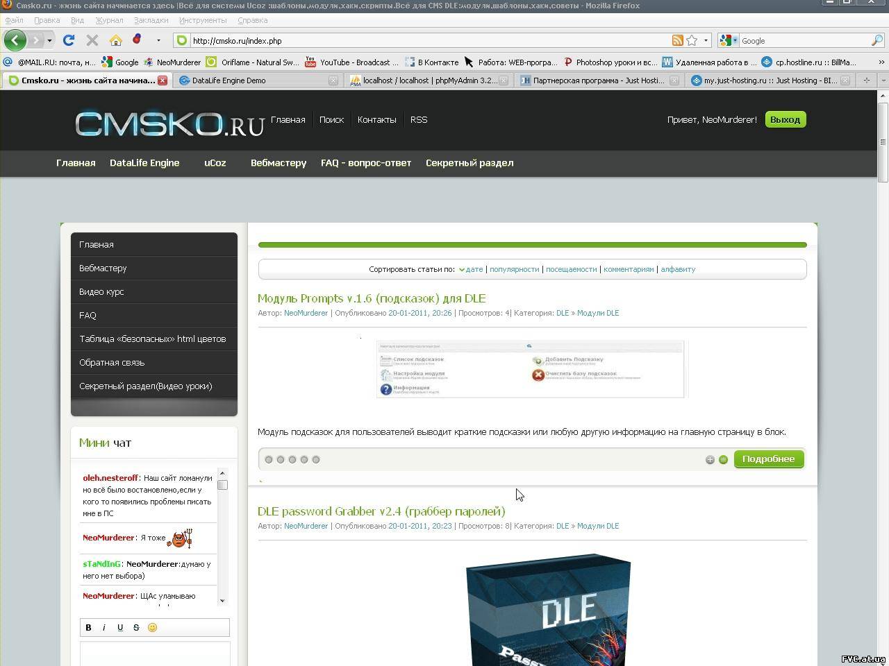This screenshot has height=666, width=889.
Task: Click the URL address field
Action: [x=431, y=40]
